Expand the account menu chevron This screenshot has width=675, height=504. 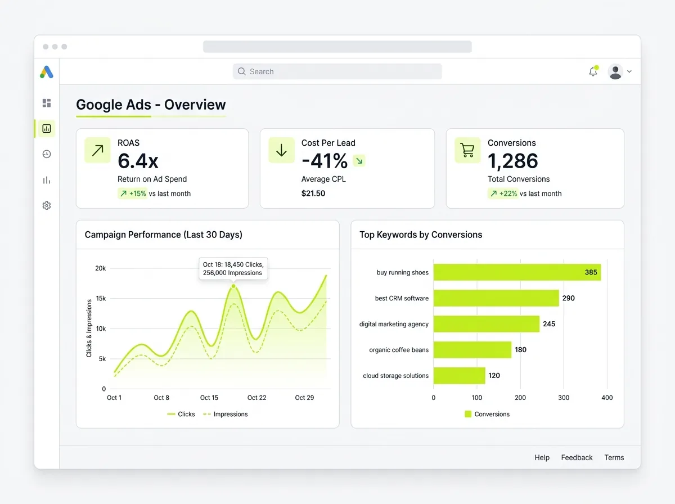(629, 71)
